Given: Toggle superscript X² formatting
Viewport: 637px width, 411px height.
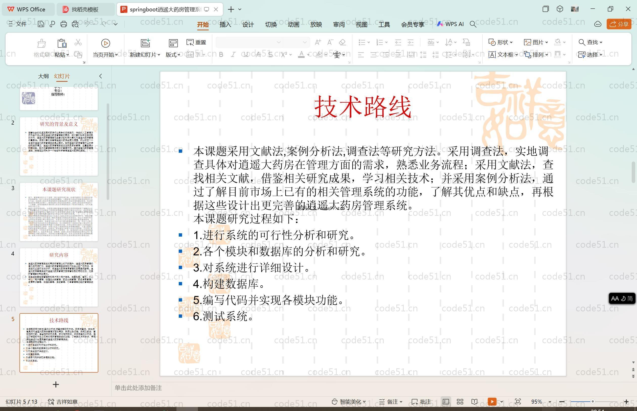Looking at the screenshot, I should click(x=284, y=55).
